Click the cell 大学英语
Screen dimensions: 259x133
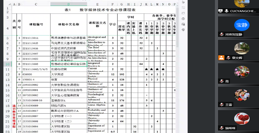pyautogui.click(x=68, y=74)
